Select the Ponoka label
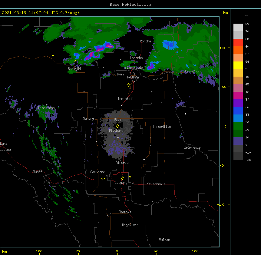The image size is (261, 255). [x=145, y=41]
